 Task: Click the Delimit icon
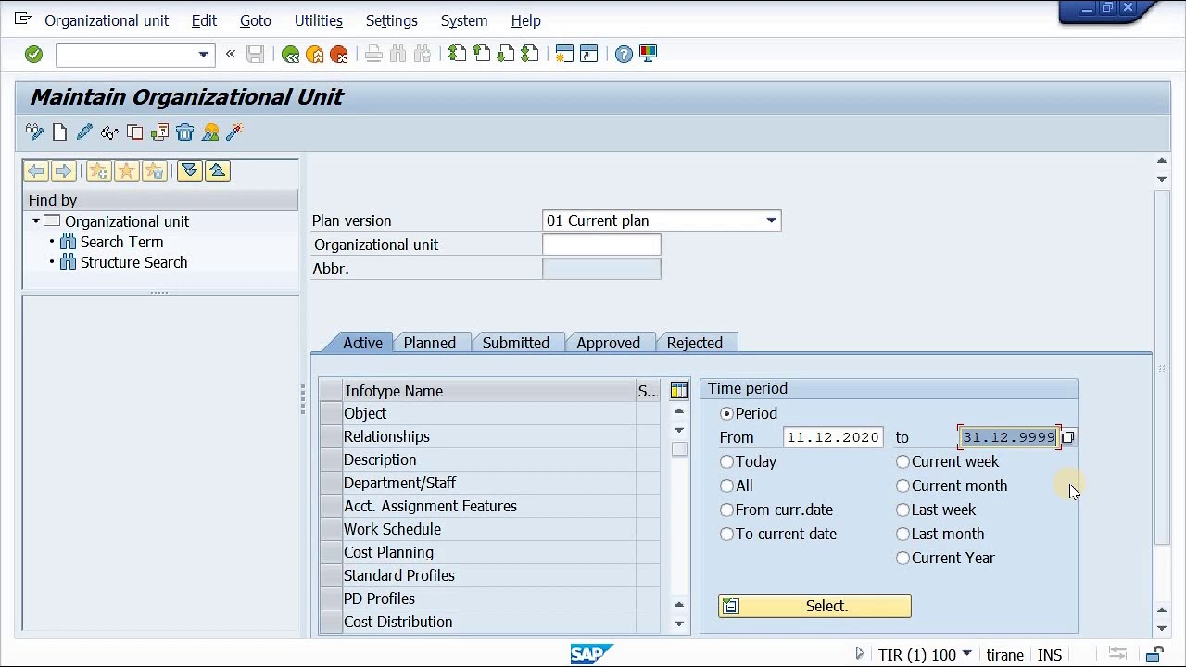(159, 132)
